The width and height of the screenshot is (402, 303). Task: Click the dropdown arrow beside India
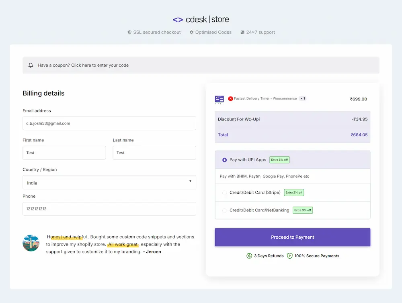click(190, 181)
